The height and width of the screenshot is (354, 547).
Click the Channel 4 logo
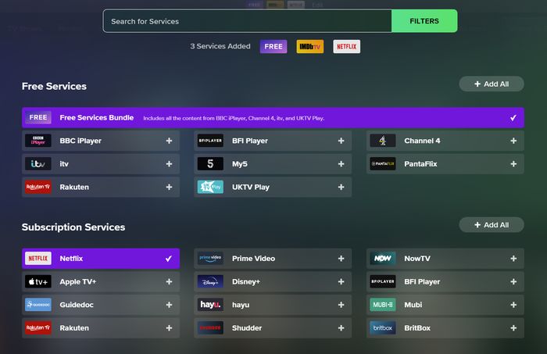(x=383, y=141)
